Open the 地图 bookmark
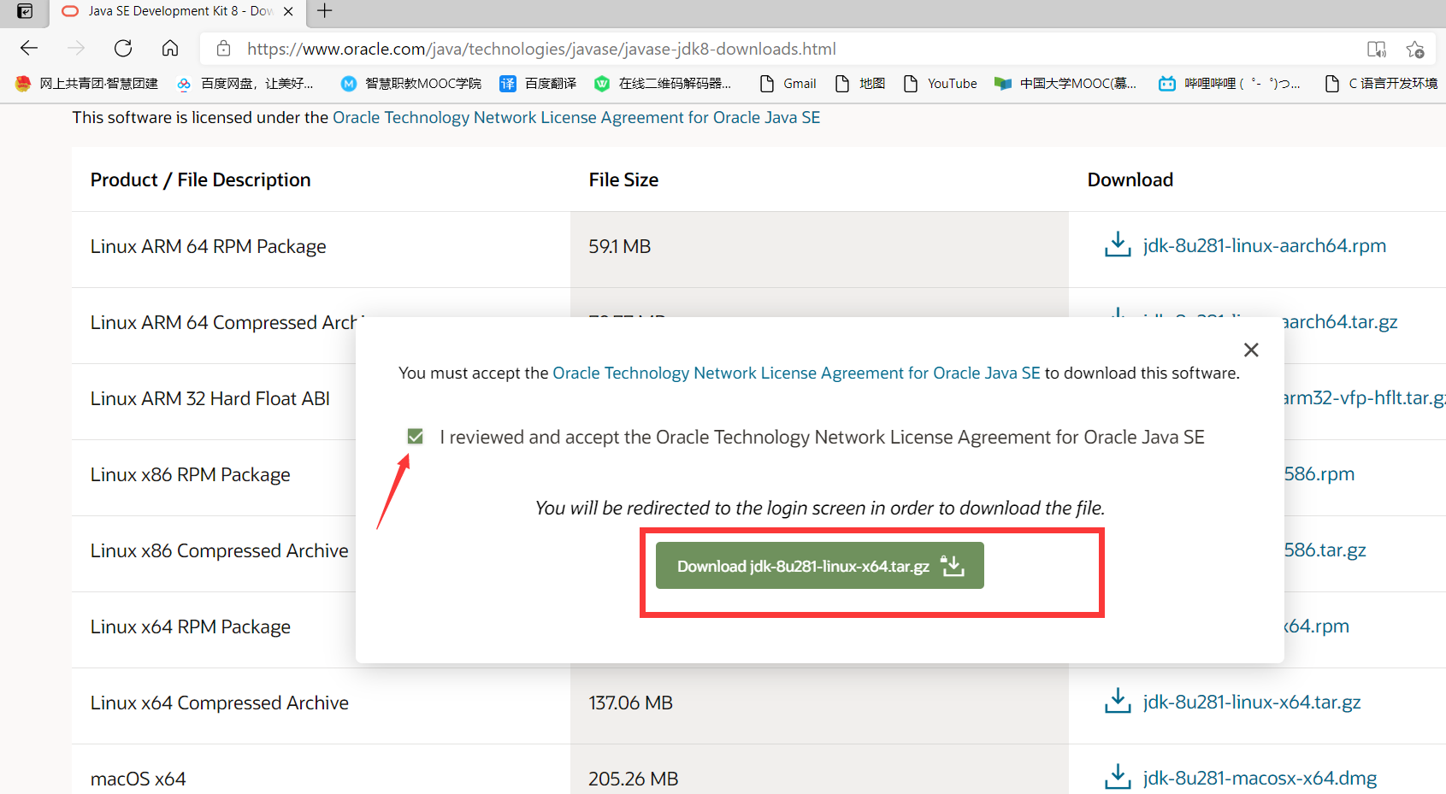Viewport: 1446px width, 794px height. [859, 83]
